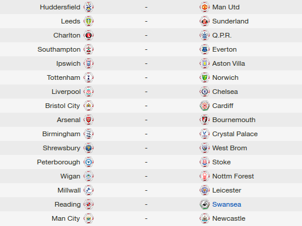The height and width of the screenshot is (226, 302).
Task: Open the Bournemouth team name
Action: point(234,120)
